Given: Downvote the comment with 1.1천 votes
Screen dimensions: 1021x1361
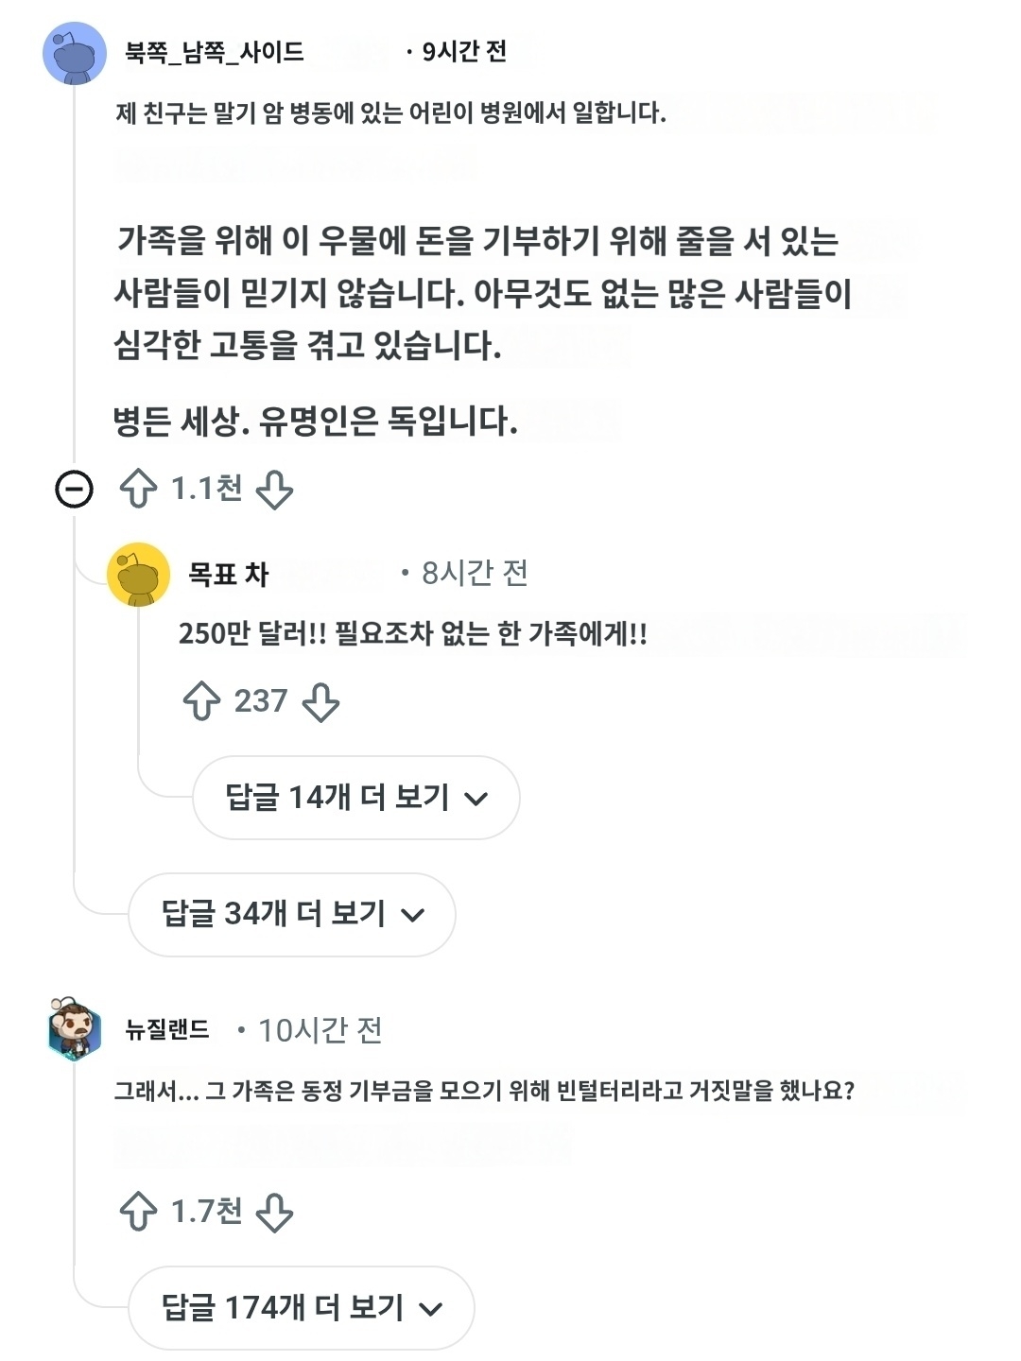Looking at the screenshot, I should point(274,490).
